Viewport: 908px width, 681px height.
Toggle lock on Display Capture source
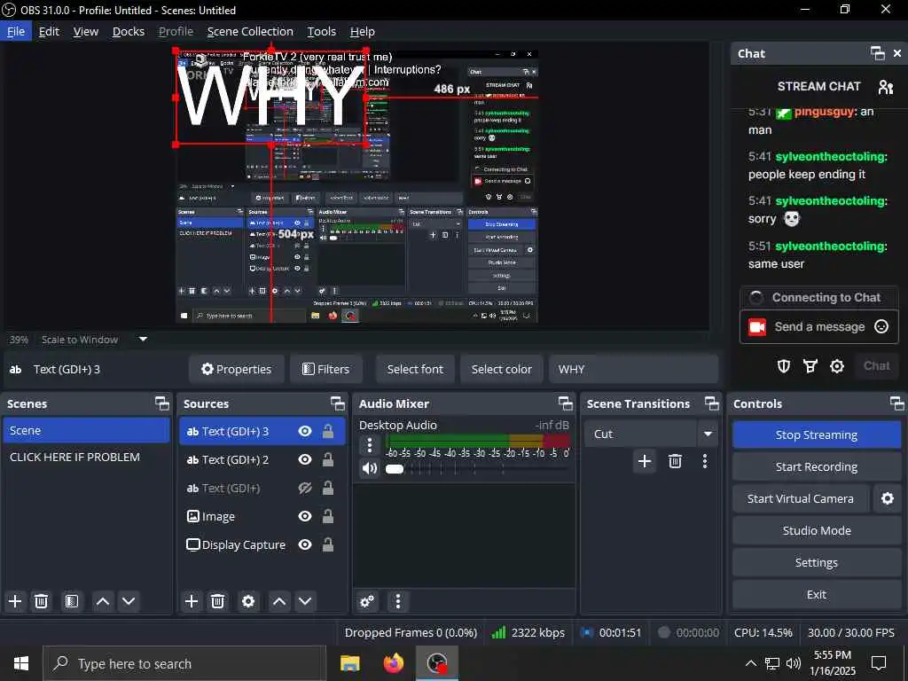click(328, 545)
